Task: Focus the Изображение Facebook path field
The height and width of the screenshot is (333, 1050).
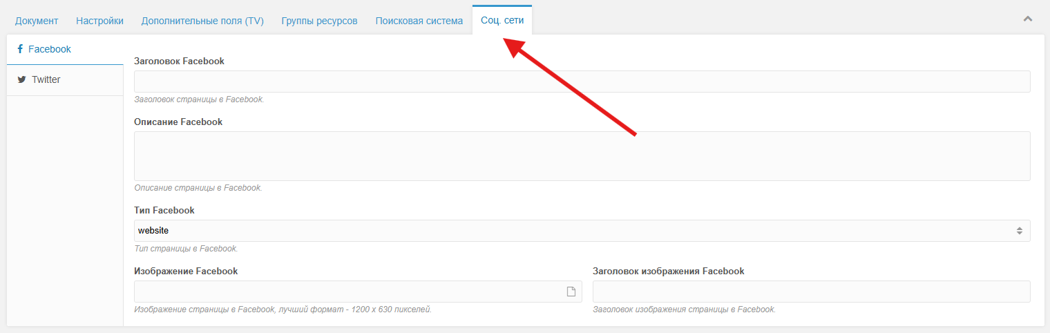Action: 349,292
